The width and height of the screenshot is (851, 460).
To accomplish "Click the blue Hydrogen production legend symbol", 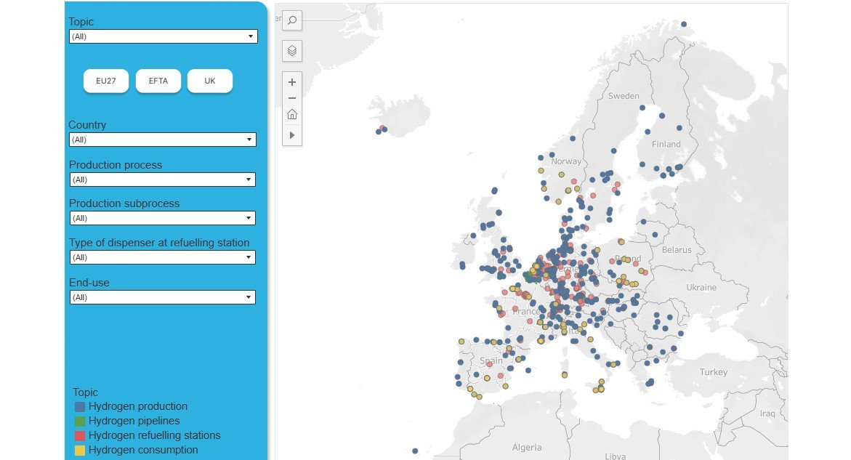I will tap(78, 406).
